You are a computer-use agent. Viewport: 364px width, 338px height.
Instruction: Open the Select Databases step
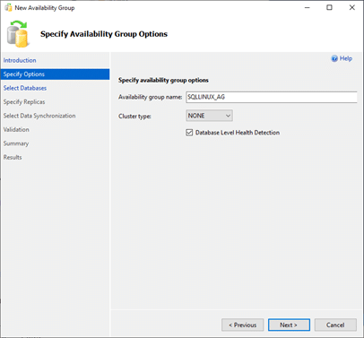pos(25,88)
